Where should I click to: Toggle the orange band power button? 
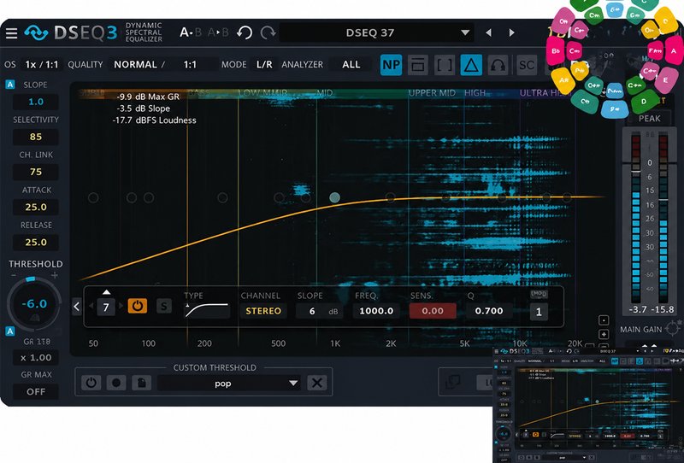pyautogui.click(x=138, y=306)
